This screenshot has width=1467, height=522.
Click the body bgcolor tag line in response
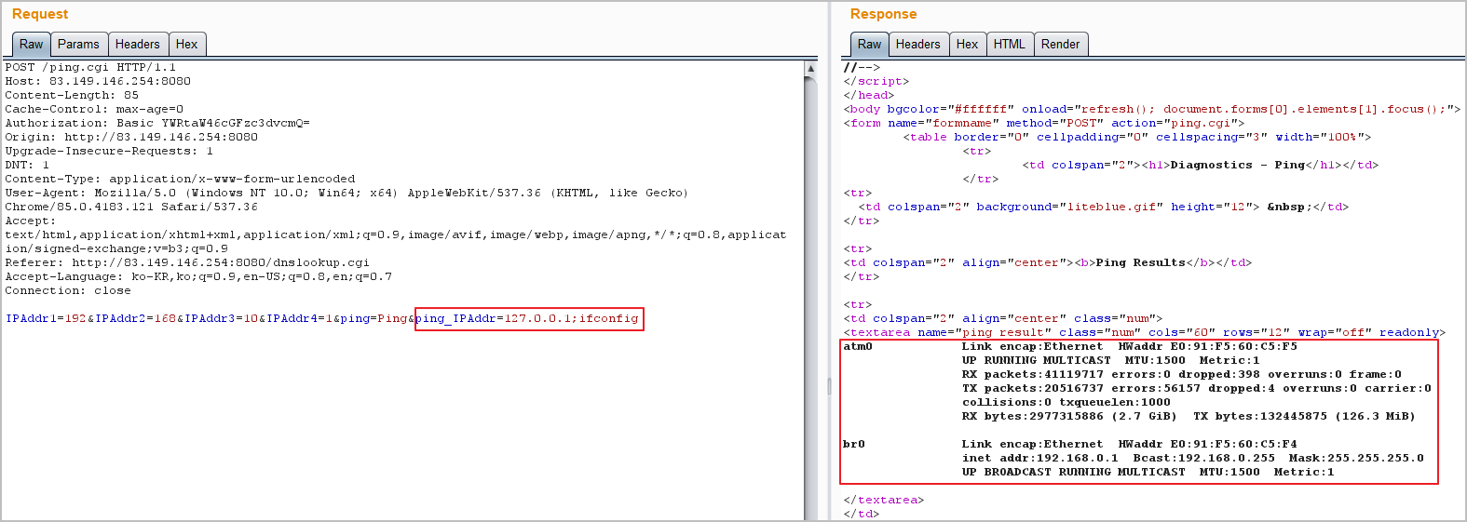1152,109
